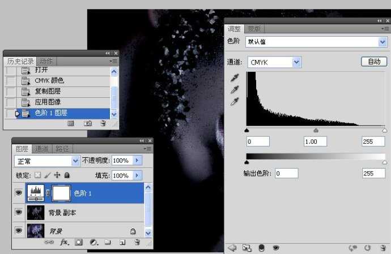
Task: Link layers icon at Layers panel bottom
Action: tap(49, 242)
